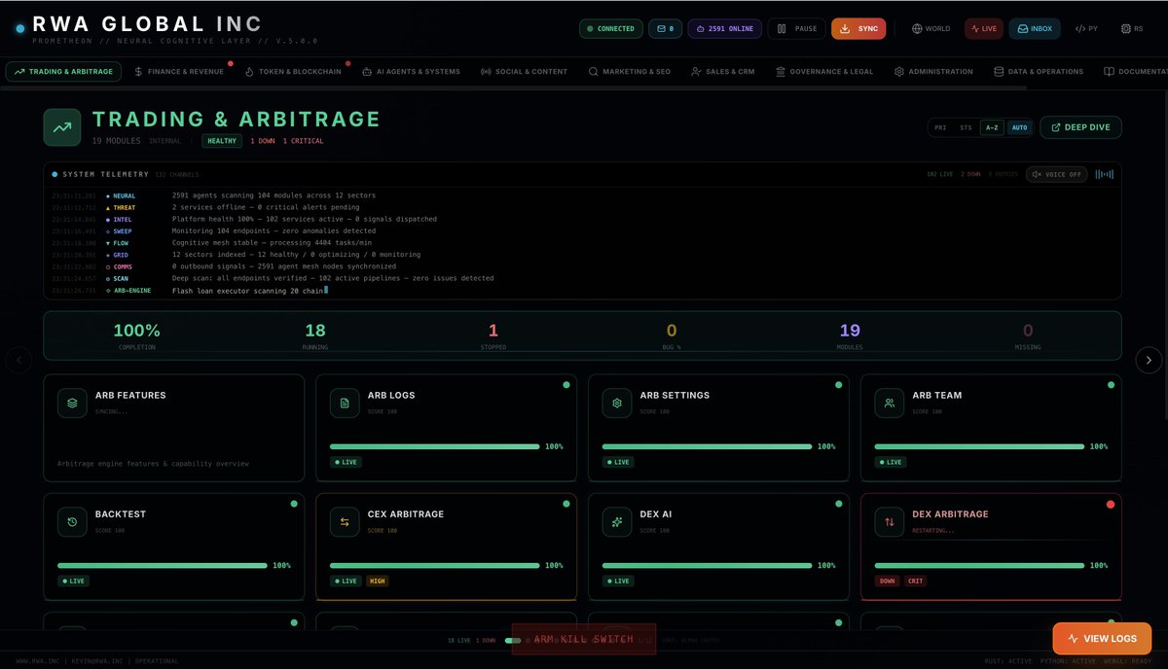1168x669 pixels.
Task: Open the Token & Blockchain tab
Action: point(293,71)
